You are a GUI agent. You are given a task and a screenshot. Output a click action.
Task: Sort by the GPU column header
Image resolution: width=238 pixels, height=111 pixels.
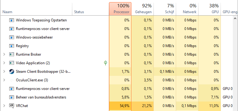pyautogui.click(x=210, y=9)
